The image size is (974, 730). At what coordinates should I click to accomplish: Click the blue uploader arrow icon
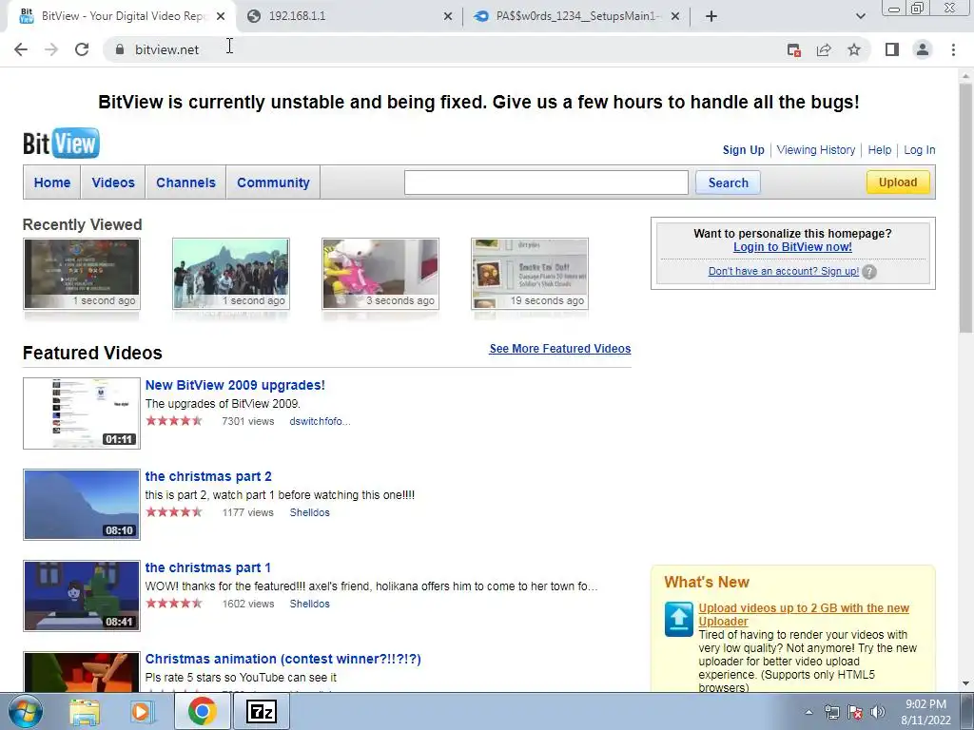678,619
